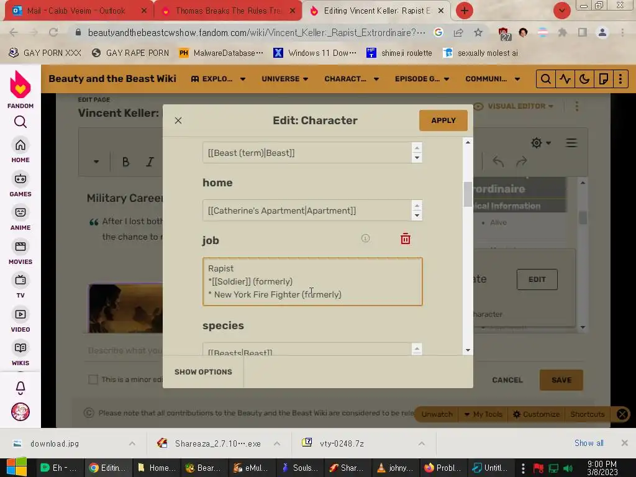This screenshot has width=636, height=477.
Task: Expand the Explore menu
Action: click(x=218, y=79)
